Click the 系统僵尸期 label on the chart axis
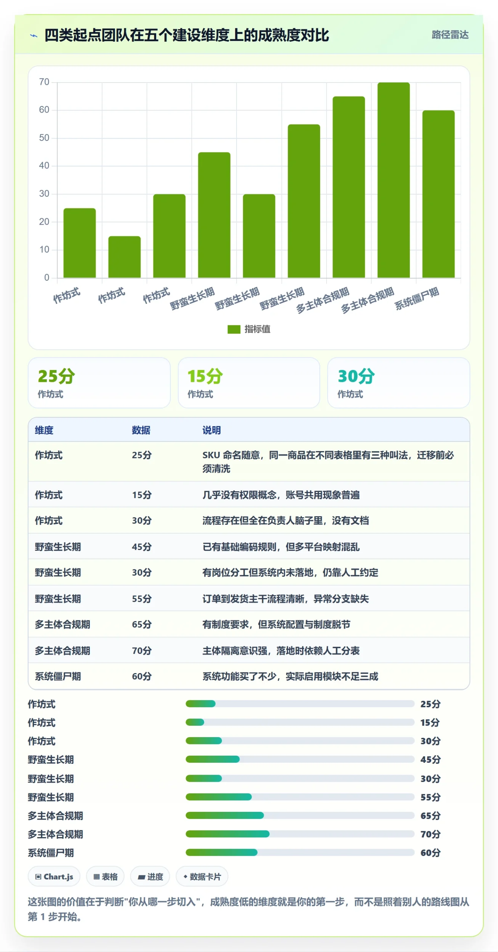Viewport: 498px width, 952px height. [417, 298]
